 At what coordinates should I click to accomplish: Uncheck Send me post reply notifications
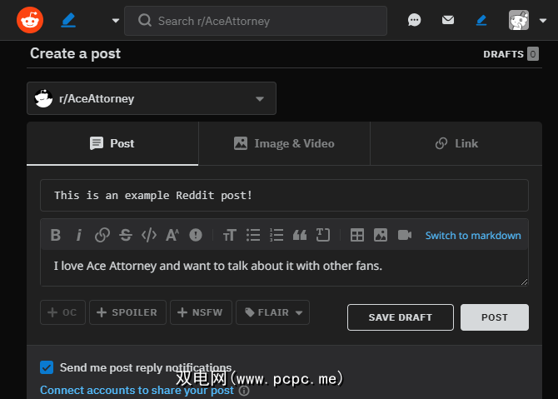coord(47,367)
